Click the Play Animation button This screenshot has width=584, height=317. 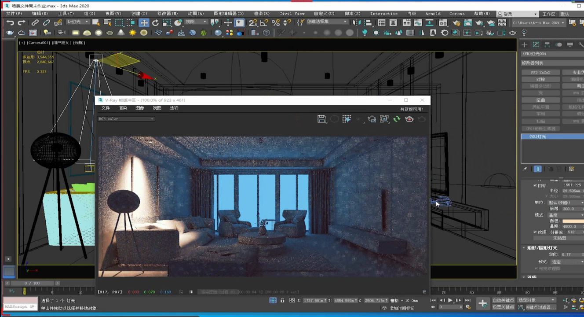pyautogui.click(x=450, y=300)
